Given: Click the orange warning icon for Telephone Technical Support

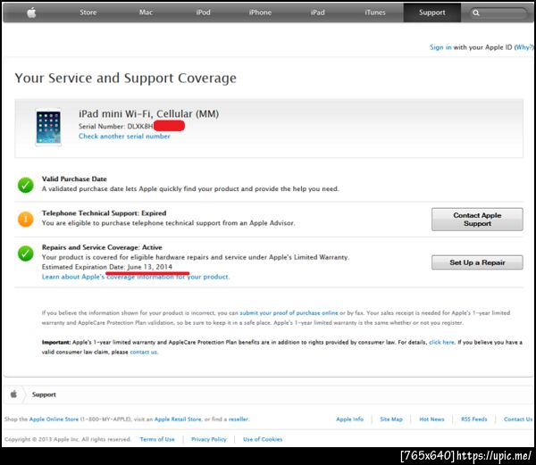Looking at the screenshot, I should click(x=26, y=220).
